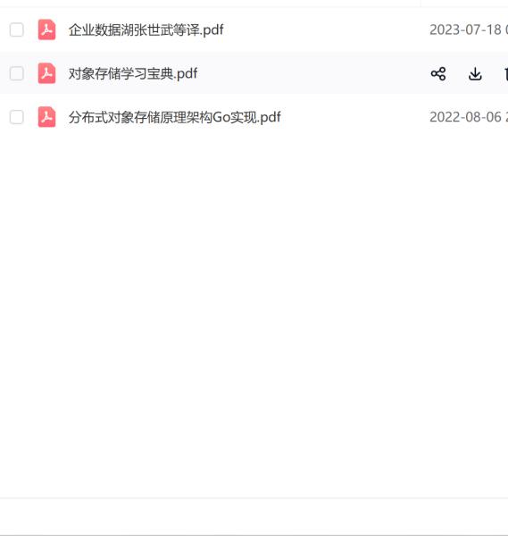508x536 pixels.
Task: Click the PDF icon of 企业数据湖张世武等译.pdf
Action: pos(46,29)
